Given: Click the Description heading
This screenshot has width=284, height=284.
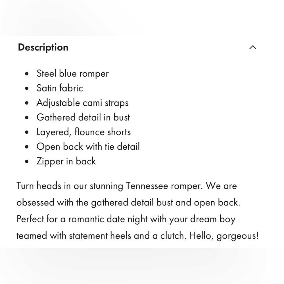Looking at the screenshot, I should [43, 47].
